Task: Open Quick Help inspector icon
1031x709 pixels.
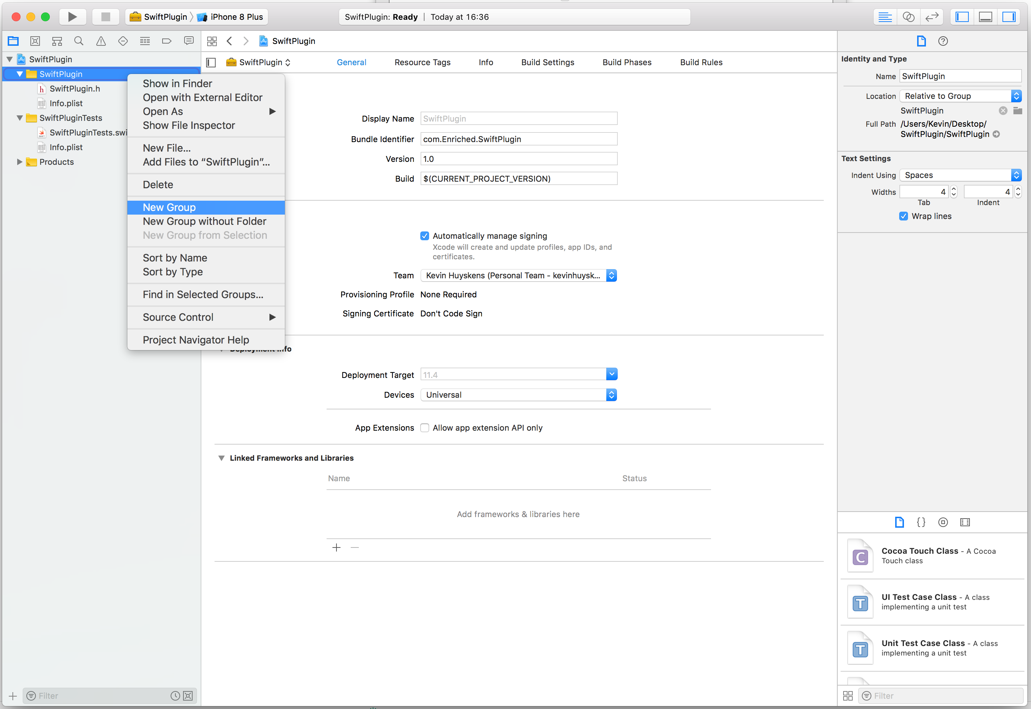Action: coord(943,41)
